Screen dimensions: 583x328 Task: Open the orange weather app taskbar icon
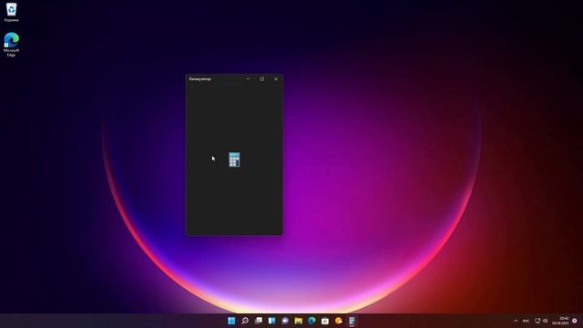tap(338, 321)
